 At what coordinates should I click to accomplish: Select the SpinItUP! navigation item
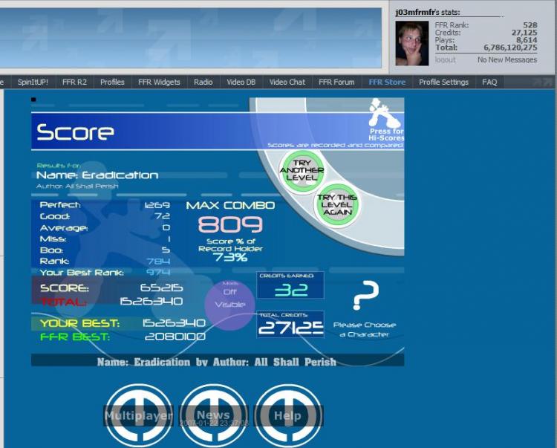click(33, 82)
